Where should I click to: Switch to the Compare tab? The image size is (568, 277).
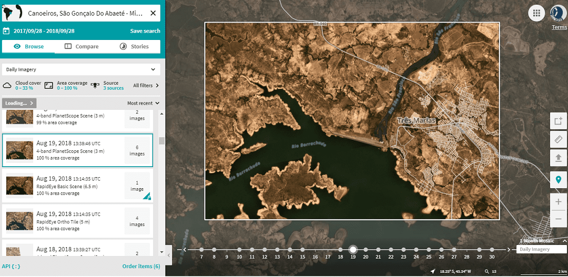click(x=82, y=46)
